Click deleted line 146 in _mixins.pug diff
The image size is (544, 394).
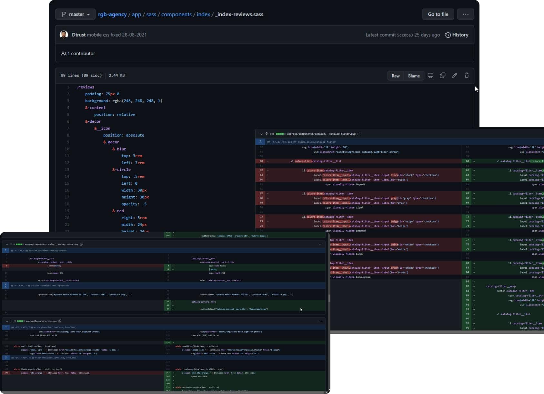coord(83,373)
